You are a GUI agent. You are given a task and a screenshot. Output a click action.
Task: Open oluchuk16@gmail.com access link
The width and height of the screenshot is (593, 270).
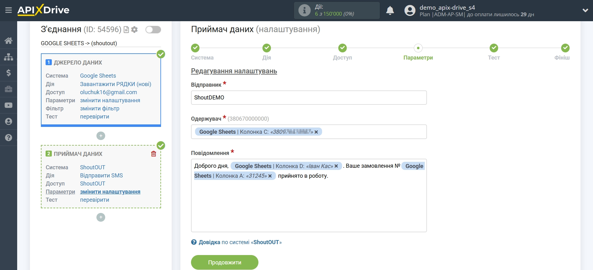[x=108, y=92]
